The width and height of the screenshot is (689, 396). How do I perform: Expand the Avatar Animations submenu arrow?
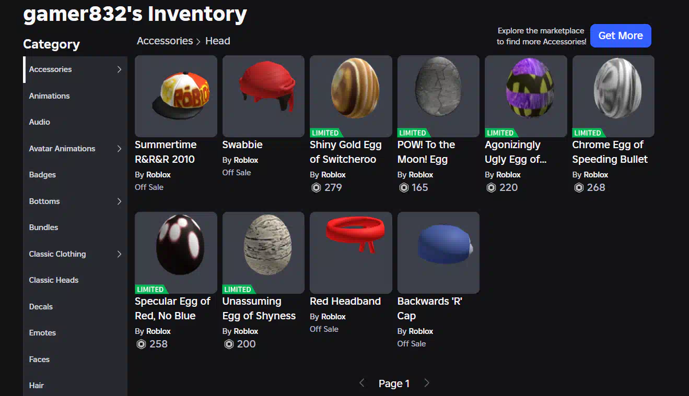pyautogui.click(x=119, y=149)
